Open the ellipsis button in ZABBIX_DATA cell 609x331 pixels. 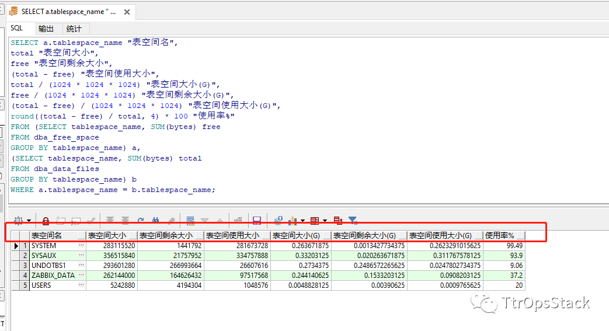(81, 275)
